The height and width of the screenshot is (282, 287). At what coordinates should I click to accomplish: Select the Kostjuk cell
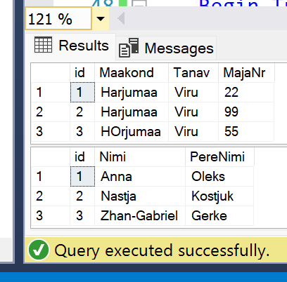coord(219,196)
